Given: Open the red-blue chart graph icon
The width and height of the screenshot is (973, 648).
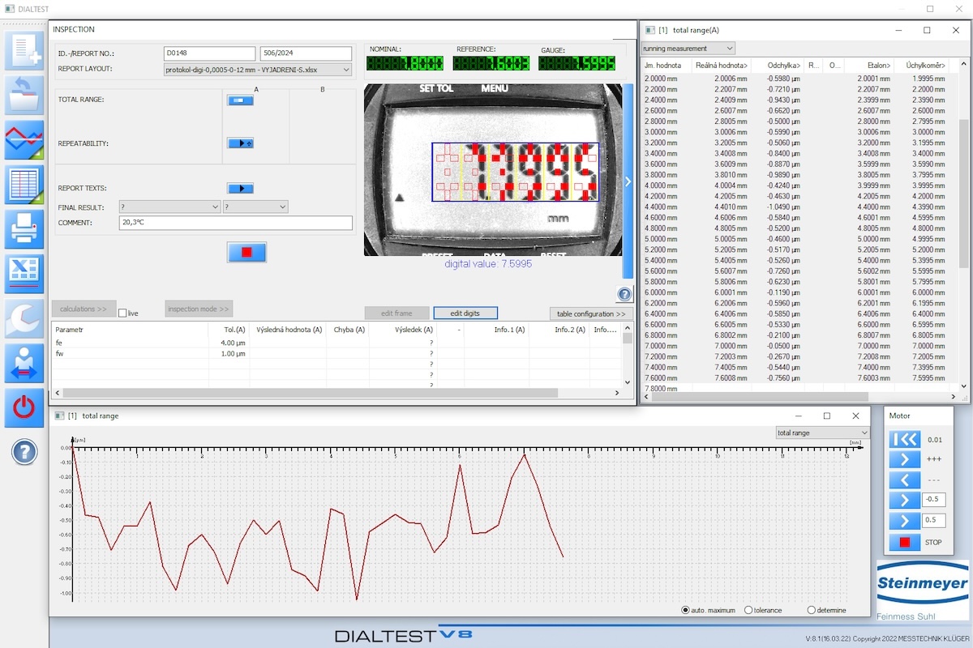Looking at the screenshot, I should (x=24, y=140).
